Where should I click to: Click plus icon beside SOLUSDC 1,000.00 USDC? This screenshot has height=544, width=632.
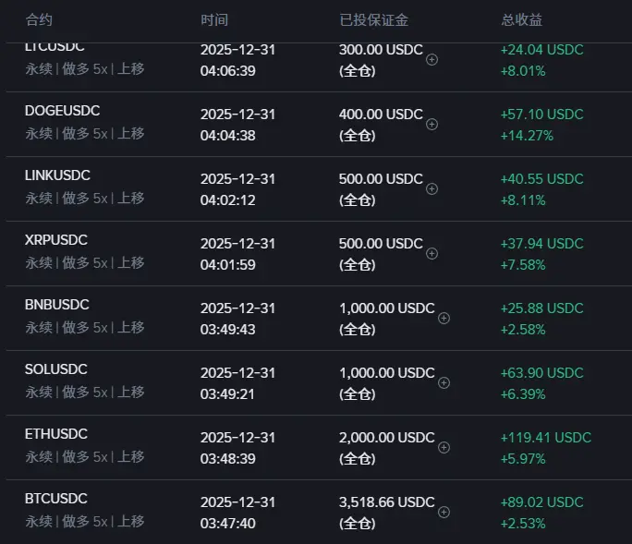point(444,382)
